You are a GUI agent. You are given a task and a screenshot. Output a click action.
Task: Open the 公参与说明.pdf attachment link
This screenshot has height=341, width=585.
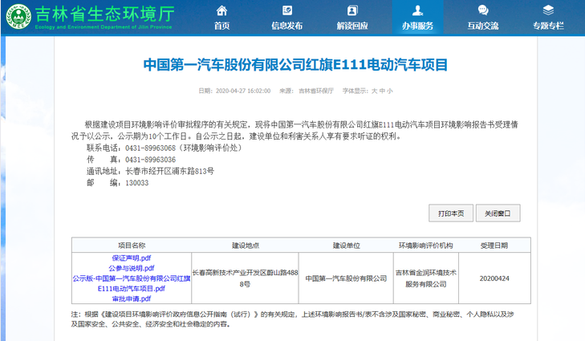[x=131, y=268]
